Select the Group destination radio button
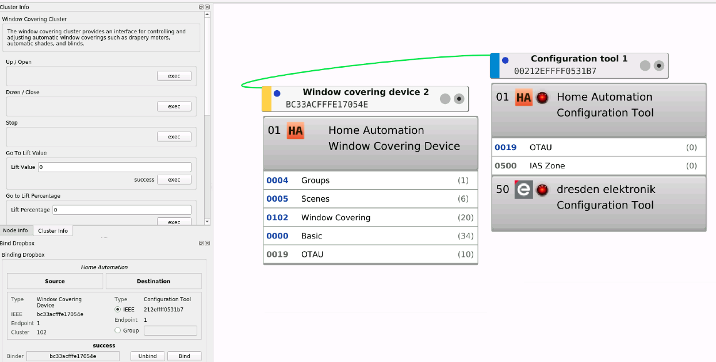 click(118, 330)
